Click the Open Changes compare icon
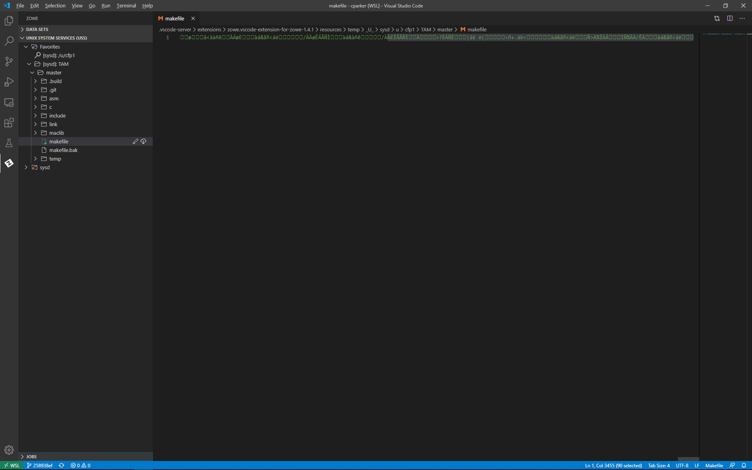The width and height of the screenshot is (752, 470). (x=717, y=18)
